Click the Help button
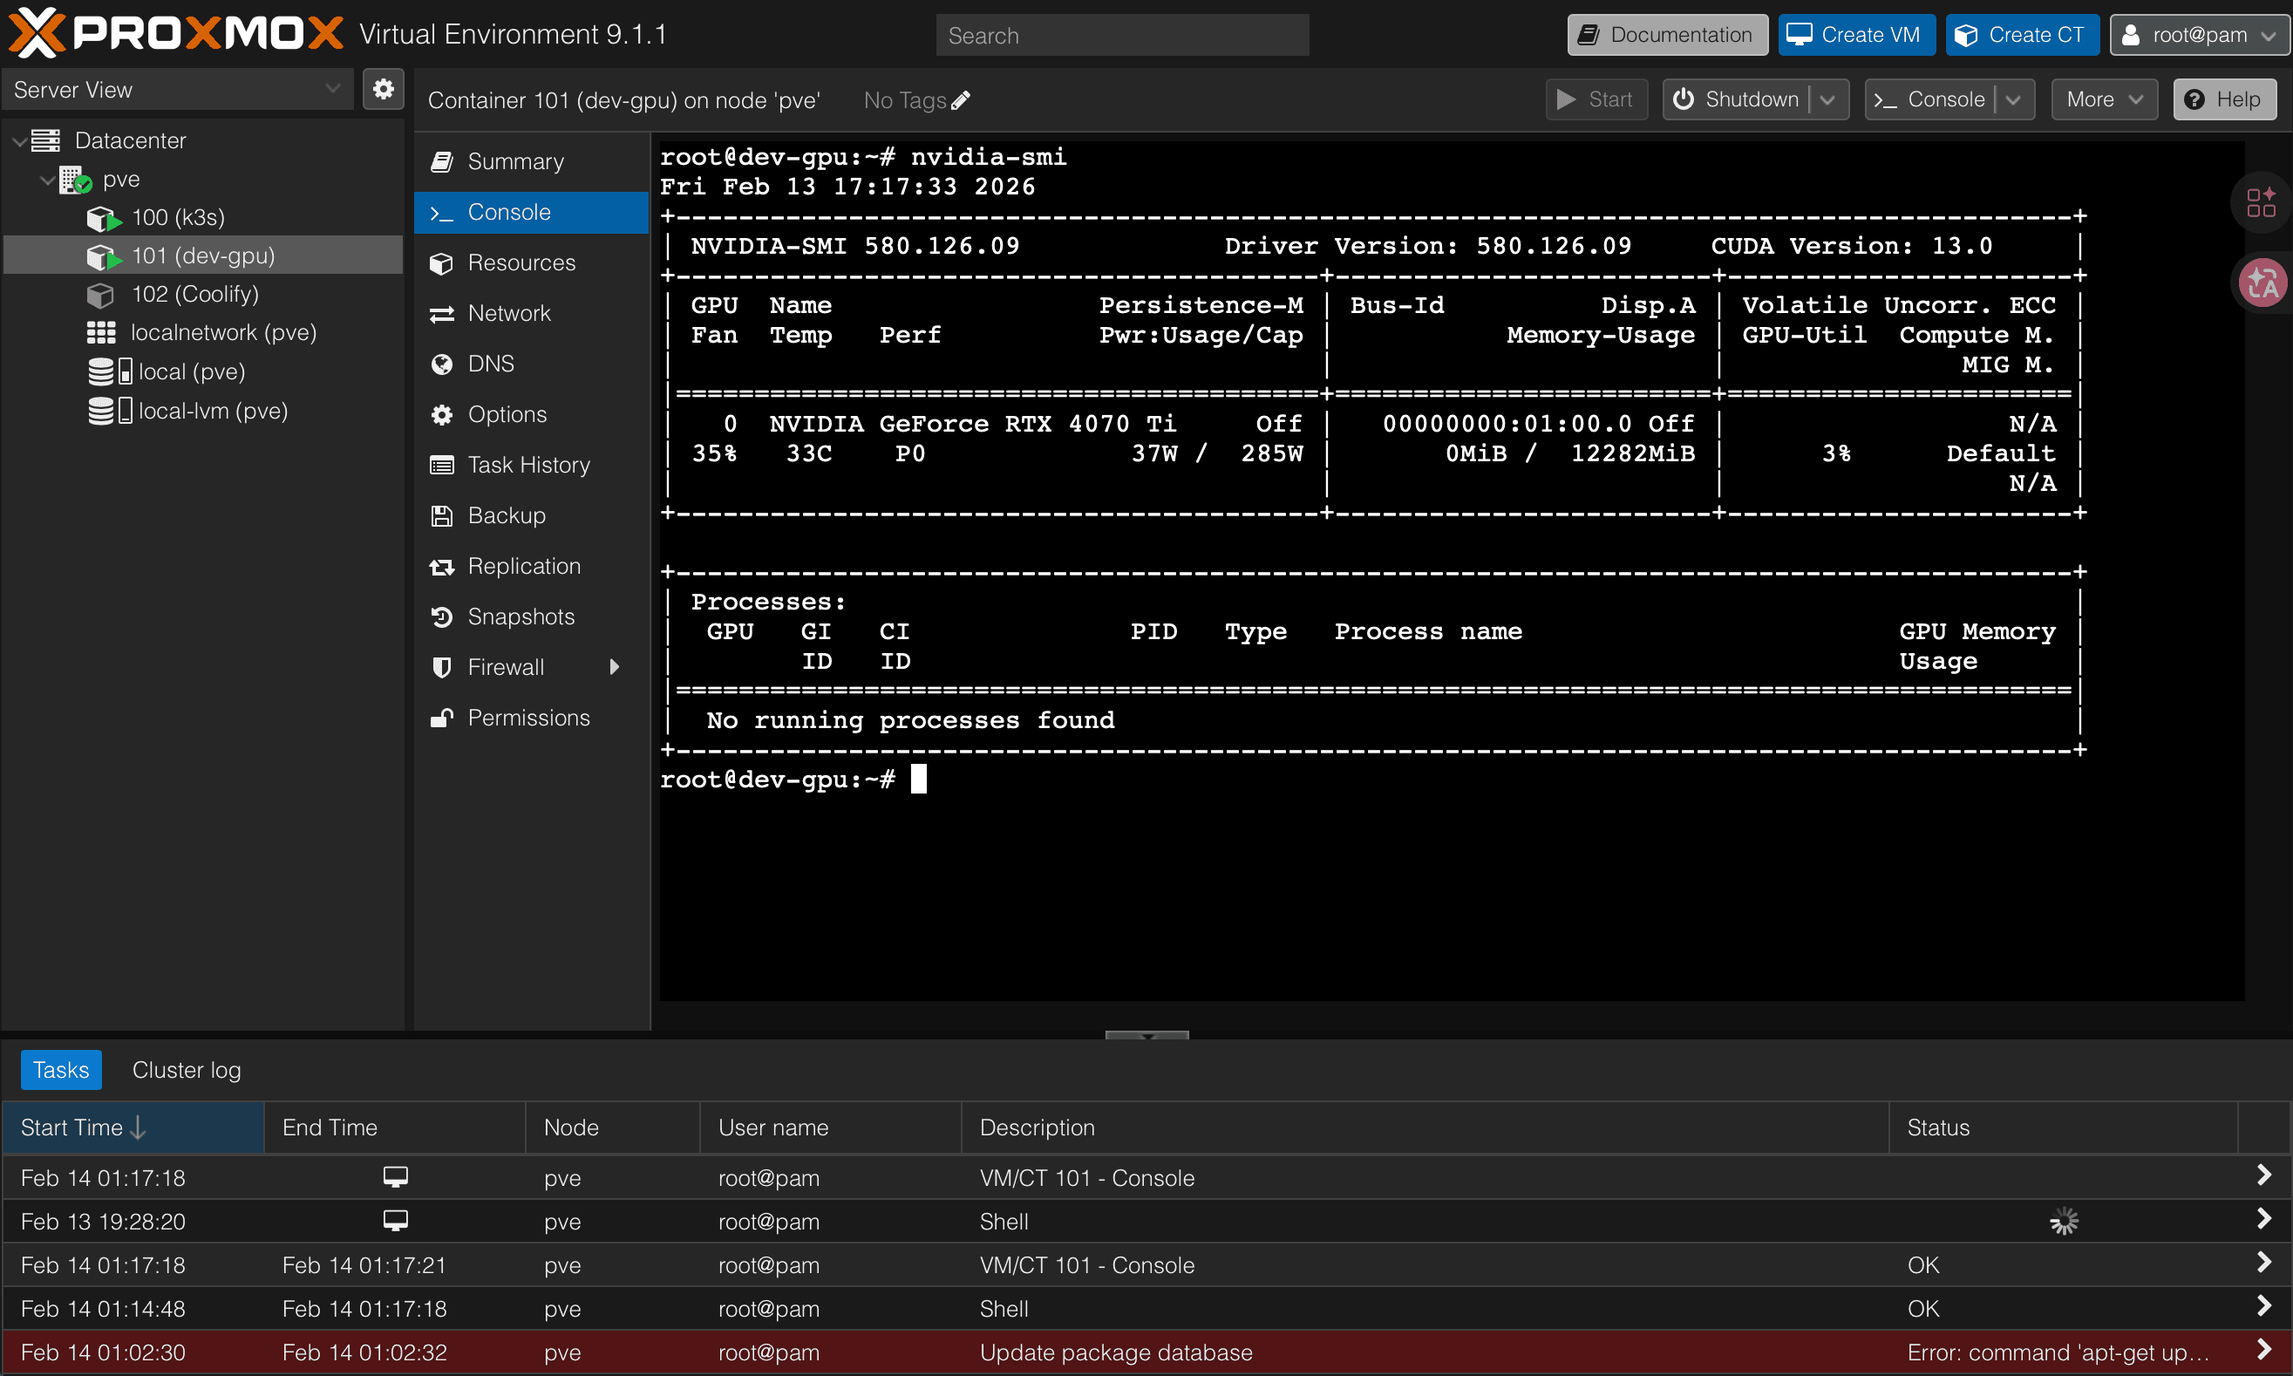Screen dimensions: 2293x1376 pos(2223,99)
